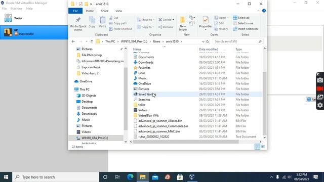Click the screen recorder camera icon
The width and height of the screenshot is (324, 182).
coord(320,80)
